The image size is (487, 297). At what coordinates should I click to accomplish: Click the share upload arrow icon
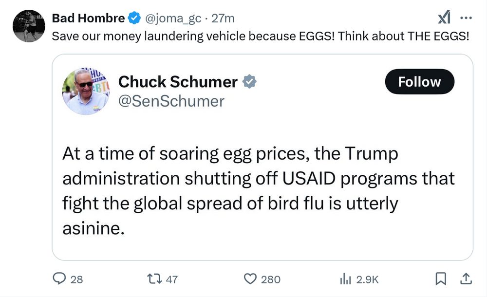coord(466,278)
